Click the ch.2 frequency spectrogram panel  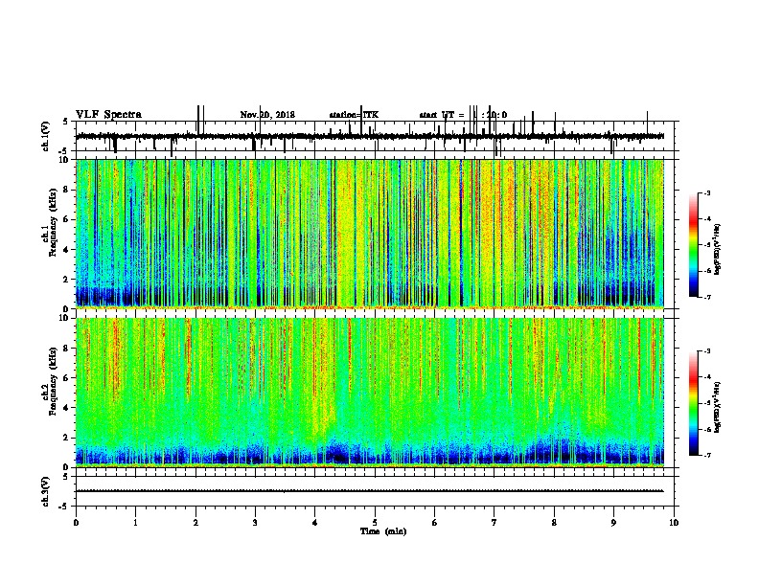[x=369, y=393]
